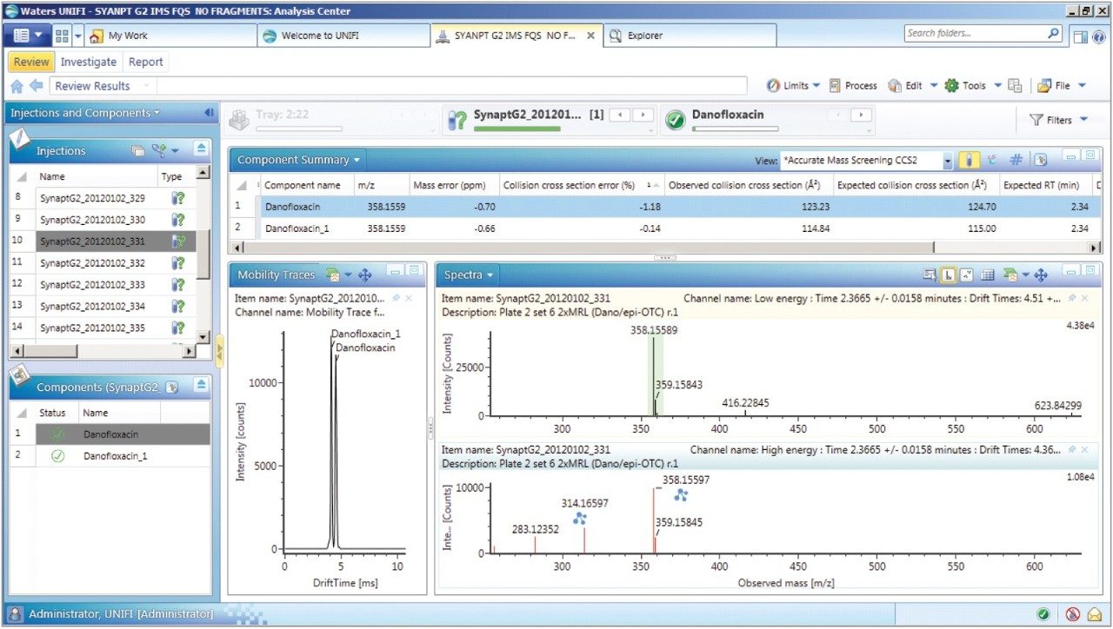Toggle the hash (#) icon in Component Summary
The width and height of the screenshot is (1113, 629).
click(x=1016, y=160)
